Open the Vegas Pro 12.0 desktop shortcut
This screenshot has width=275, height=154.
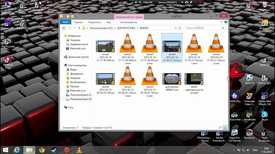click(x=234, y=136)
